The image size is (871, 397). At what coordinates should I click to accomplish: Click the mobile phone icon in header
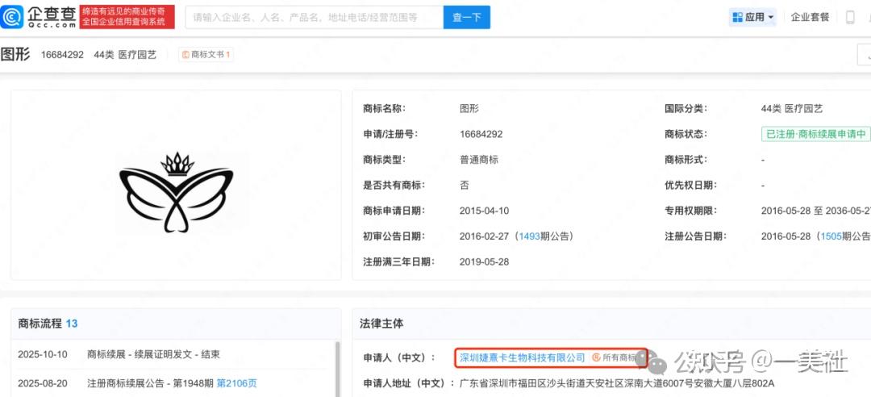pyautogui.click(x=850, y=17)
